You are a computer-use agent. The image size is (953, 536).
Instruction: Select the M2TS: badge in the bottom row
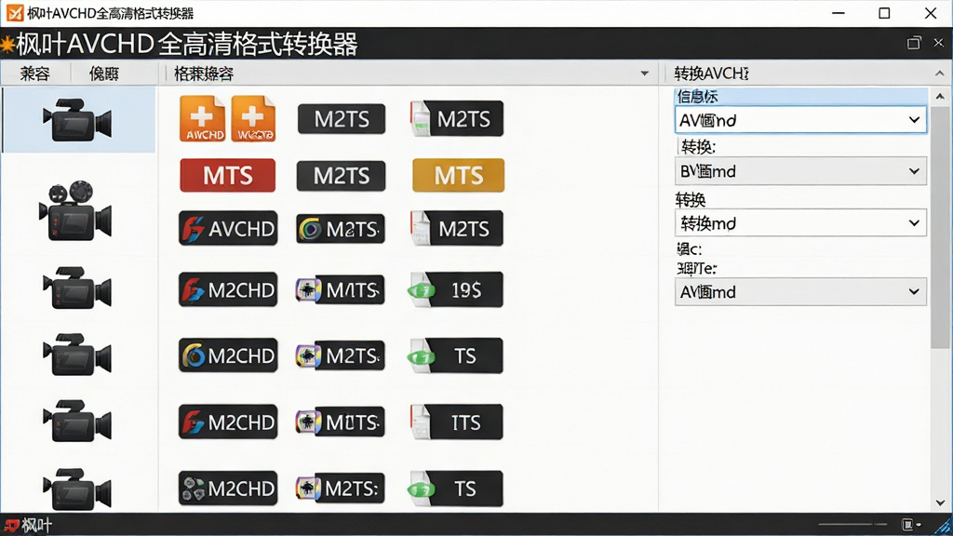[x=341, y=488]
